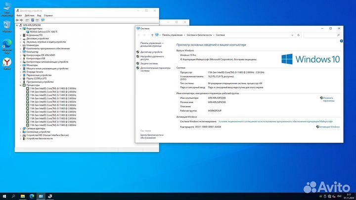Click the blue Help icon in Device Manager toolbar
The image size is (356, 200).
point(33,20)
